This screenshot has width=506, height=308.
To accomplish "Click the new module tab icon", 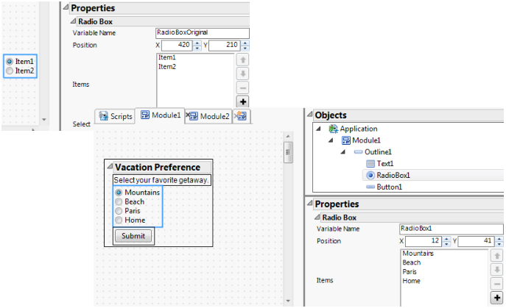I will point(241,116).
